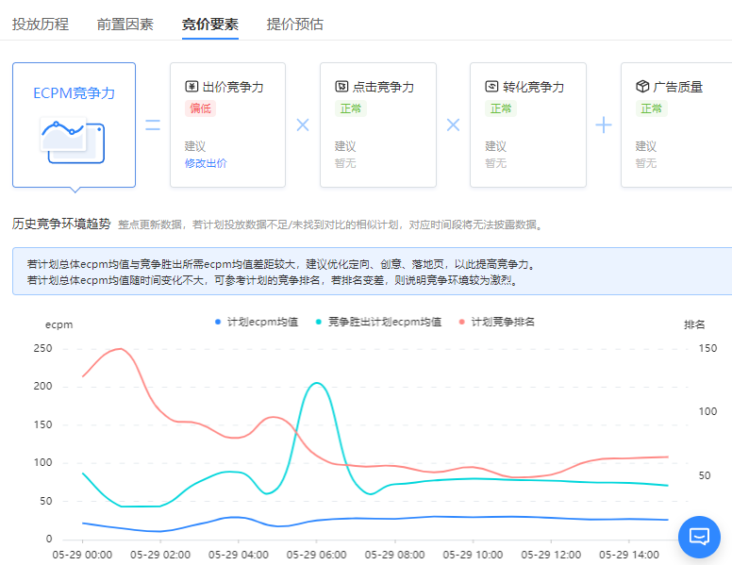Viewport: 732px width, 565px height.
Task: Click the 05-29 12:00 axis label
Action: 551,555
